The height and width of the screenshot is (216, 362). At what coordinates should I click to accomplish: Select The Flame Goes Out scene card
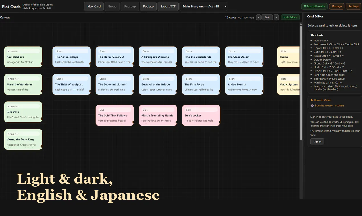(x=115, y=57)
